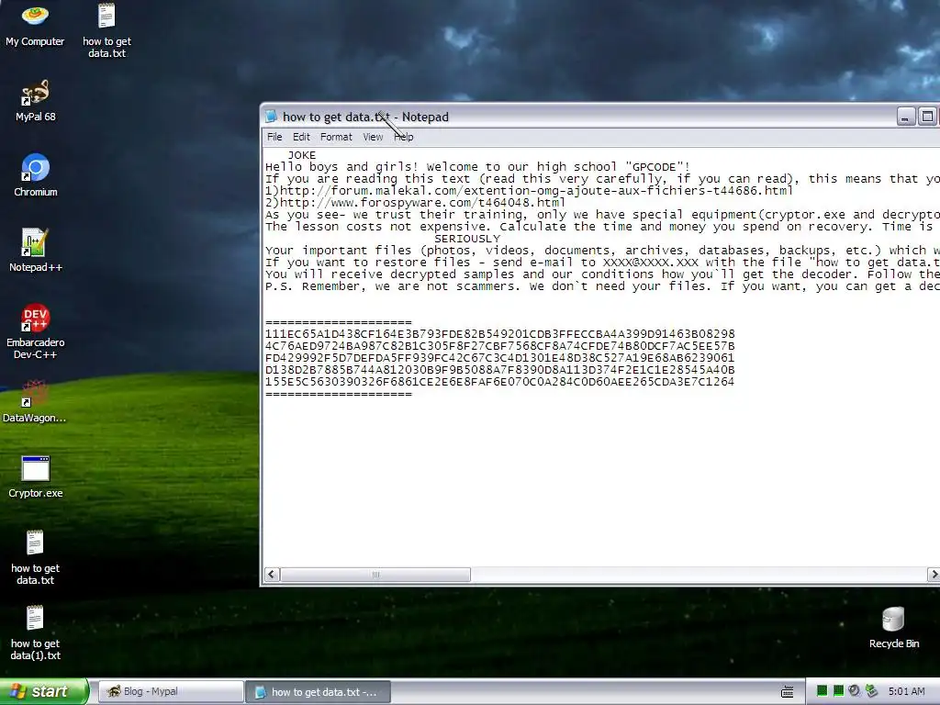This screenshot has height=705, width=940.
Task: Click the 5:01 AM system clock
Action: click(906, 691)
